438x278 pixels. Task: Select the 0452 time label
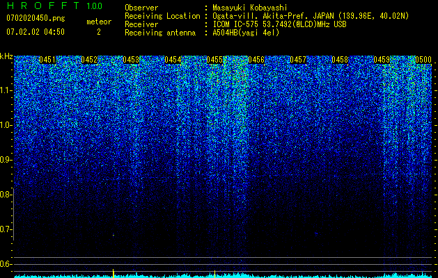click(89, 60)
